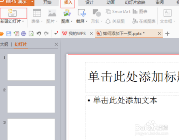Switch to the 设计 tab
This screenshot has width=179, height=140.
click(x=89, y=2)
